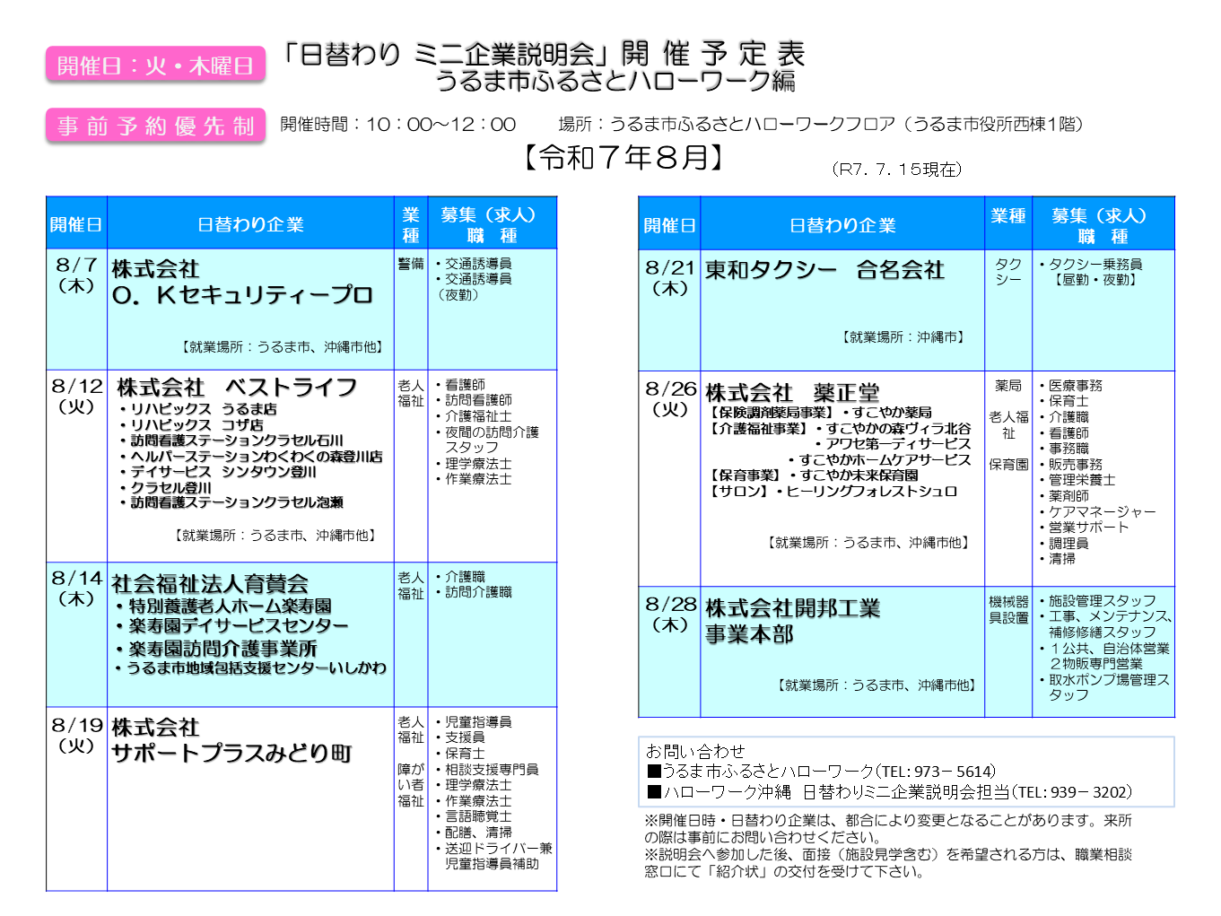
Task: Click the アワセ第一デイサービス line
Action: tap(892, 444)
